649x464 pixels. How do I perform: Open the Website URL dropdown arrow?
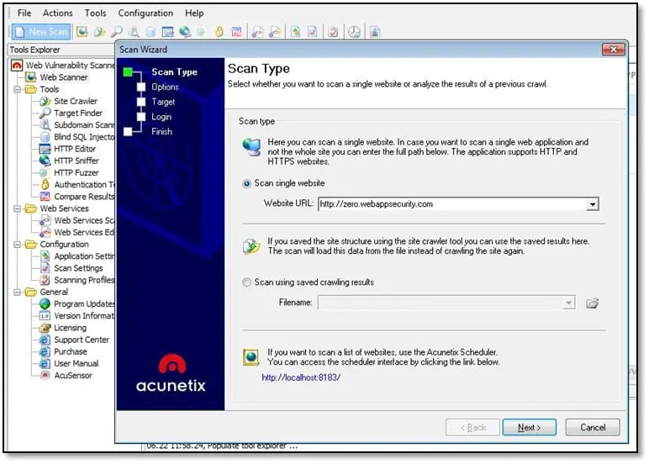pyautogui.click(x=592, y=203)
